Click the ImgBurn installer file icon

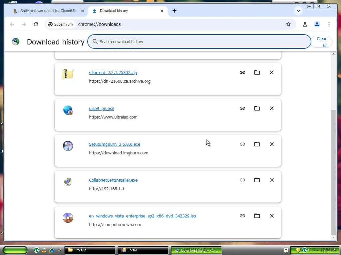68,146
